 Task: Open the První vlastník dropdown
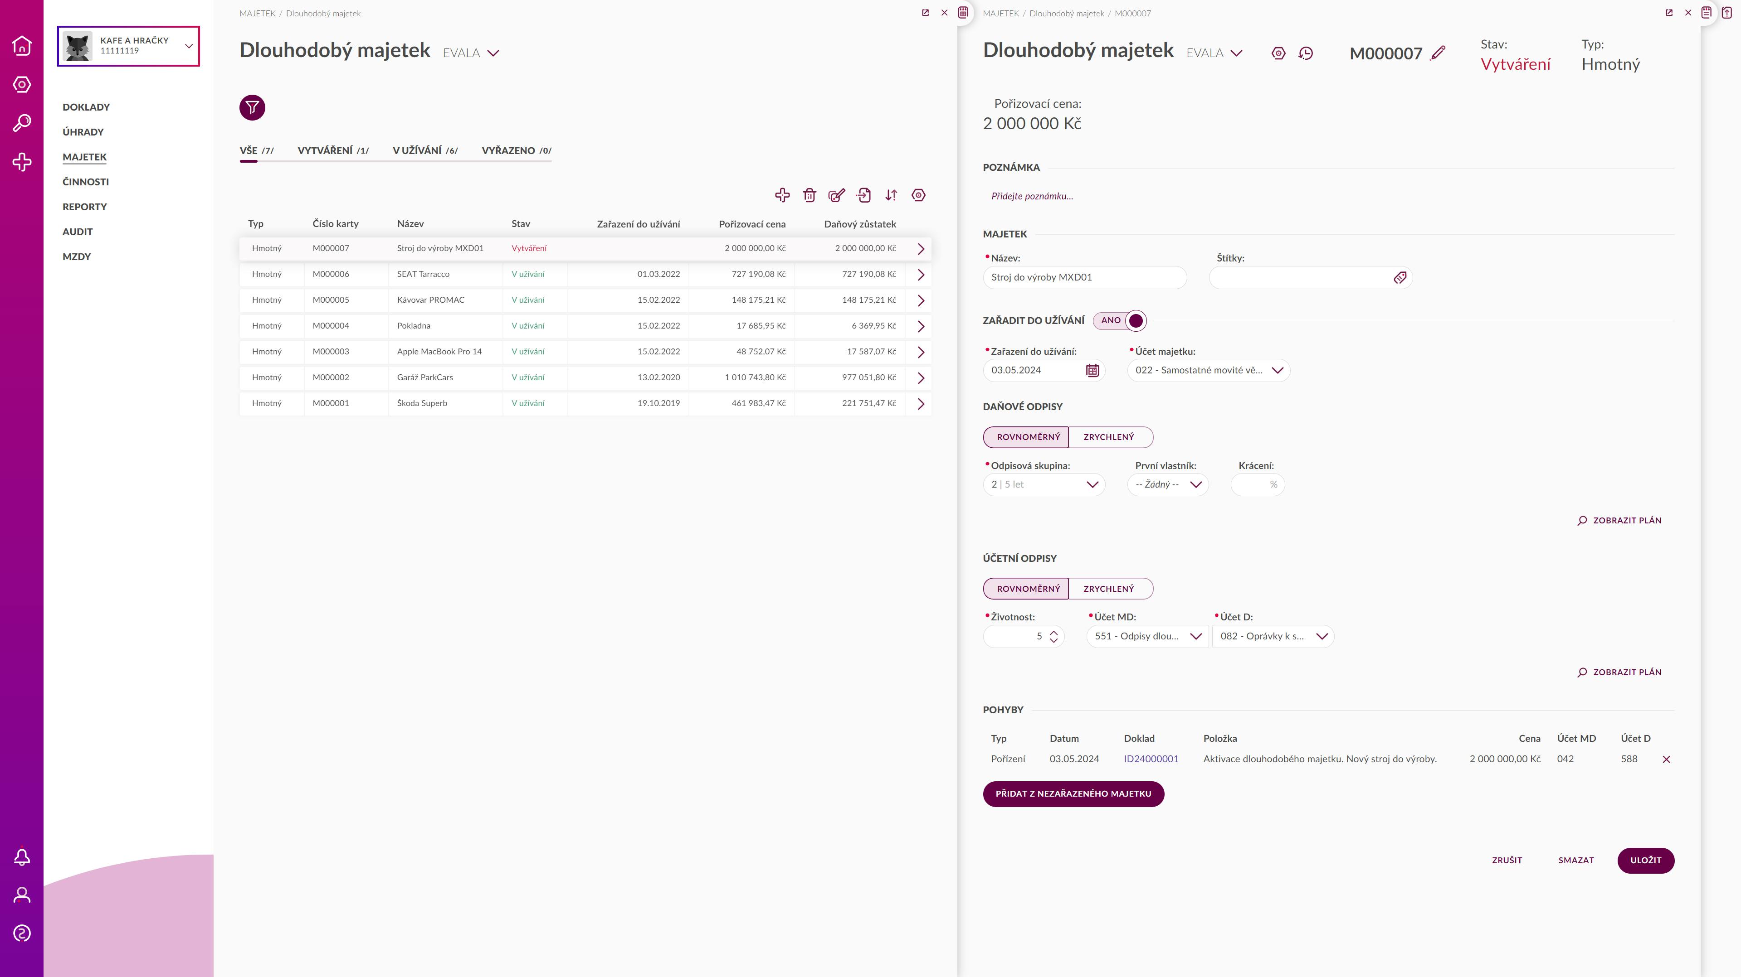(1168, 484)
